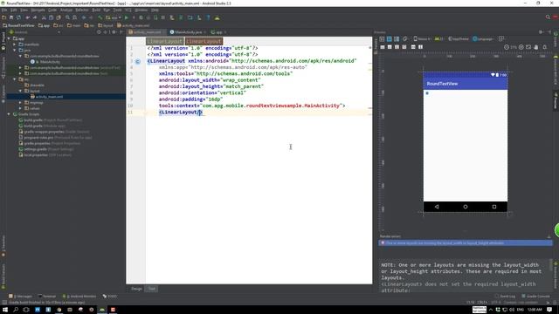
Task: Click the Make Project build icon
Action: coord(100,17)
